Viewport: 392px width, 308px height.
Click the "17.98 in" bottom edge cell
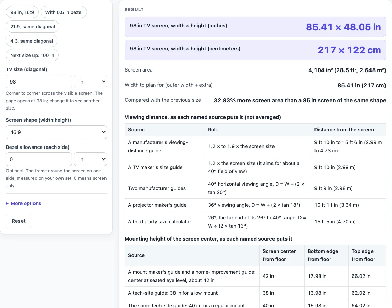(x=326, y=276)
